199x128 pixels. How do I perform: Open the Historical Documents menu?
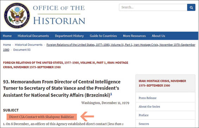[x=33, y=36]
